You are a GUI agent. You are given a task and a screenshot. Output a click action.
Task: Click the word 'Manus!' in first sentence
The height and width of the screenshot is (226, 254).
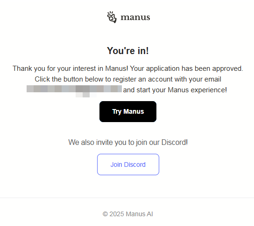point(117,68)
